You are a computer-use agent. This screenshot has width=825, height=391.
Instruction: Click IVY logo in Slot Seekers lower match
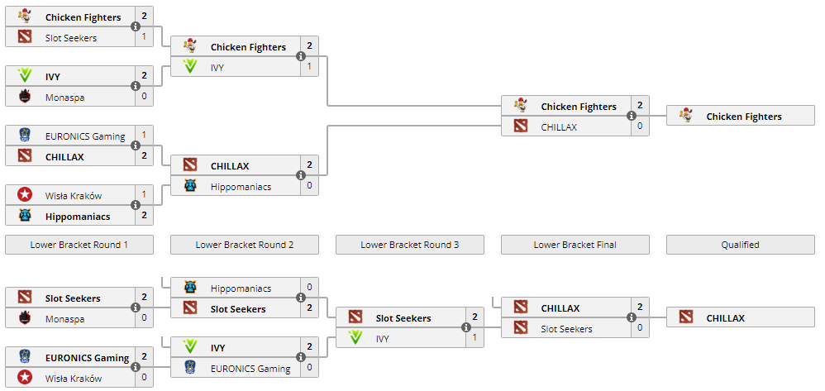[355, 337]
